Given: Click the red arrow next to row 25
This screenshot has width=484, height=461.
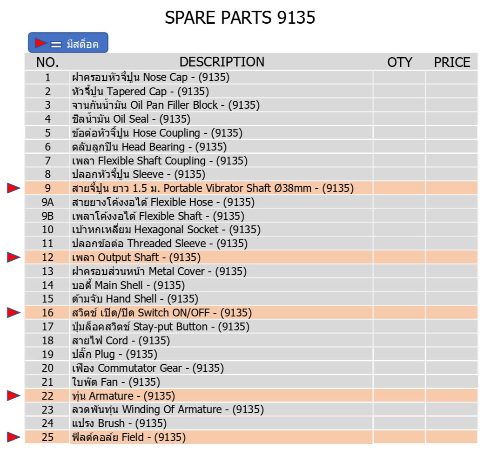Looking at the screenshot, I should 13,437.
